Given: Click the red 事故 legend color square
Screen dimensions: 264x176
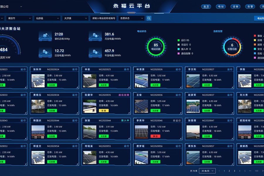Looking at the screenshot, I should (x=255, y=36).
